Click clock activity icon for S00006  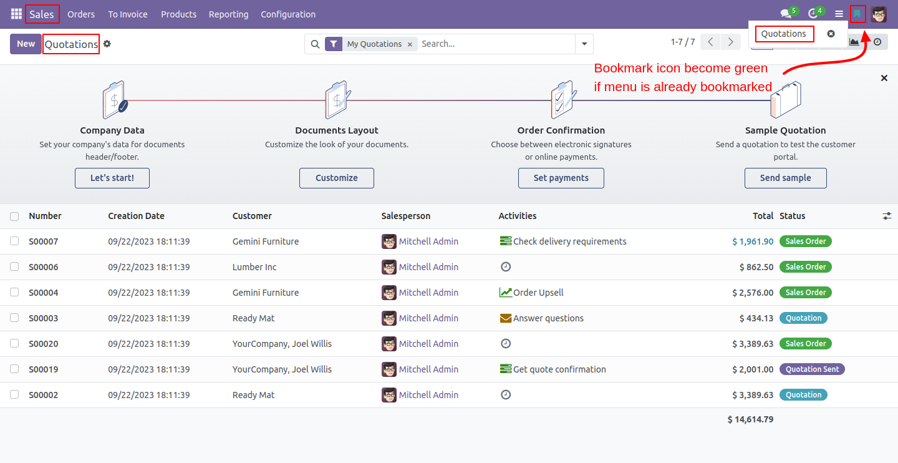pos(506,267)
